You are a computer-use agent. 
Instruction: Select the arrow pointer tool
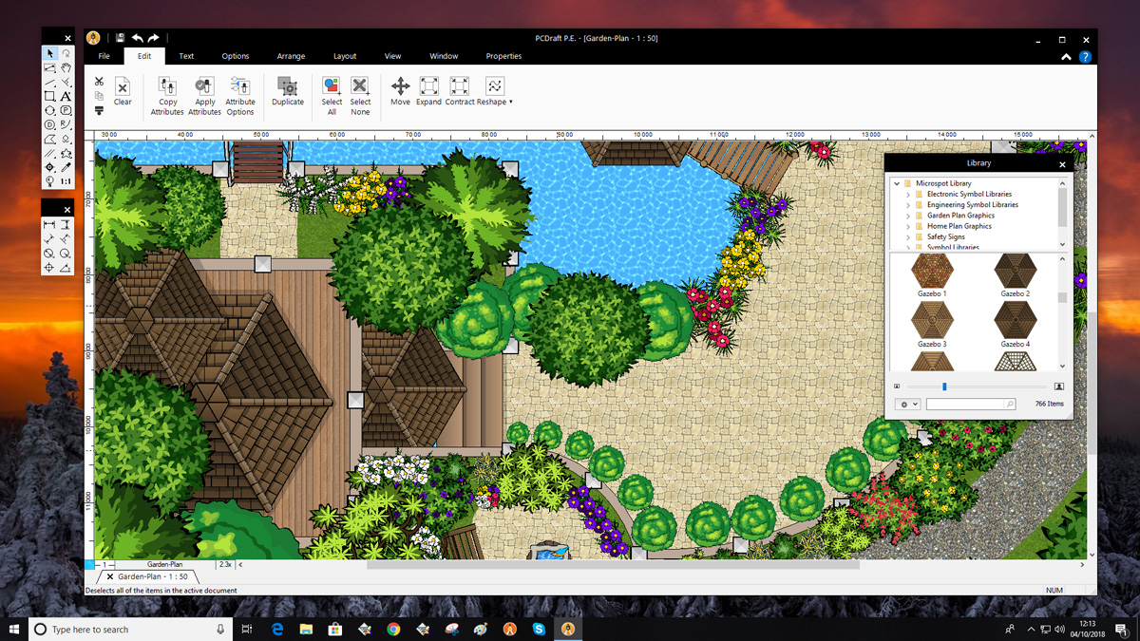(x=49, y=54)
